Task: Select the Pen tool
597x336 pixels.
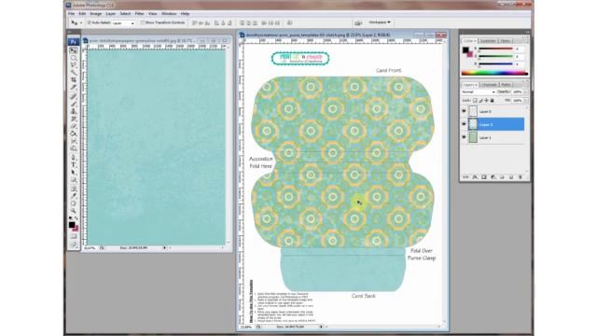Action: pyautogui.click(x=74, y=158)
